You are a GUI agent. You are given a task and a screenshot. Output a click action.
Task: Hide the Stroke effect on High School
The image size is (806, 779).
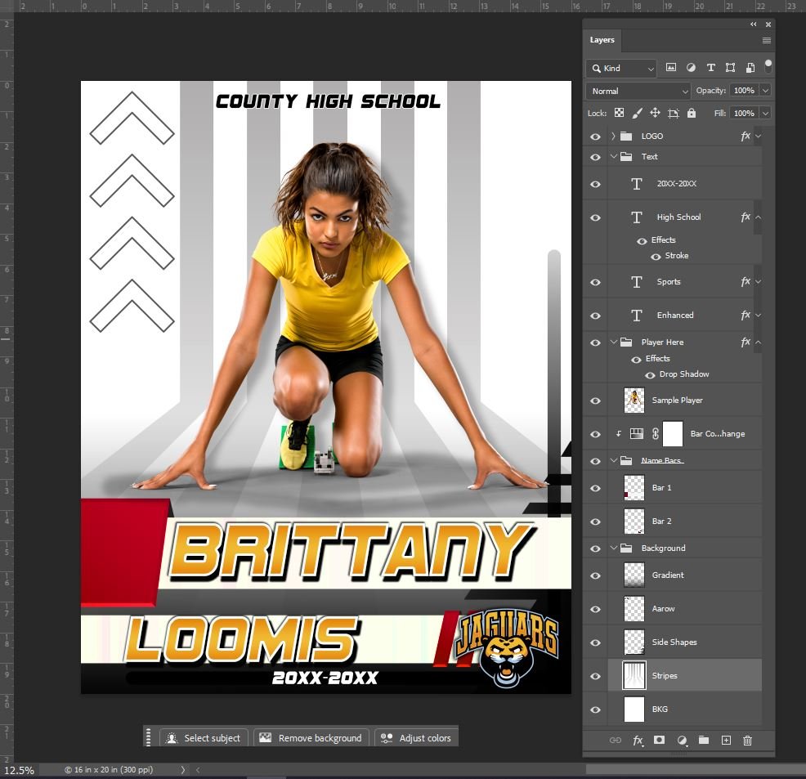point(656,257)
